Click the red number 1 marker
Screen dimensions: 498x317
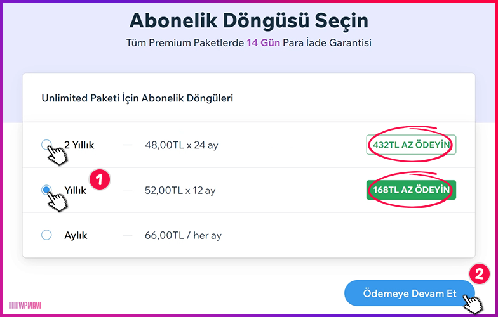pyautogui.click(x=99, y=180)
